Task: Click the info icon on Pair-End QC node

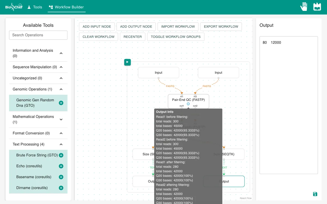Action: pos(188,104)
